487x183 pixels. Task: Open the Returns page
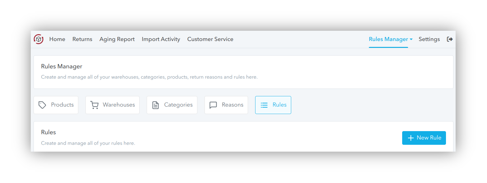[82, 39]
